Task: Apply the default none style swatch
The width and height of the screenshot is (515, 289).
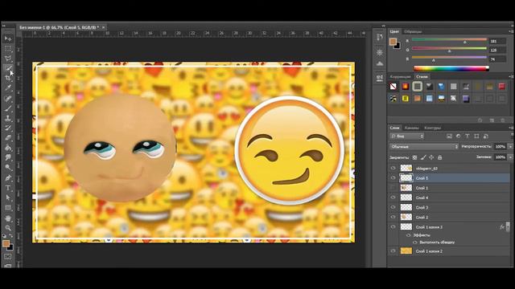Action: pyautogui.click(x=393, y=87)
